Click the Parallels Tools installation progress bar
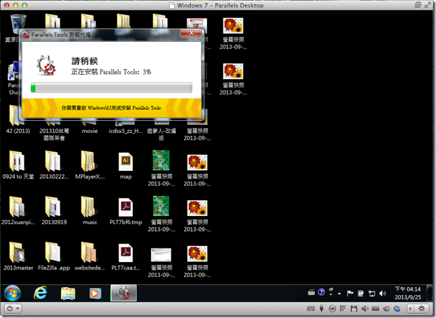The image size is (436, 318). (112, 87)
